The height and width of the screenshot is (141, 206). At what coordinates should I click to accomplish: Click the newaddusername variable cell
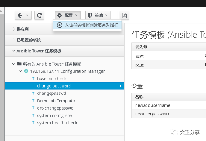169,105
